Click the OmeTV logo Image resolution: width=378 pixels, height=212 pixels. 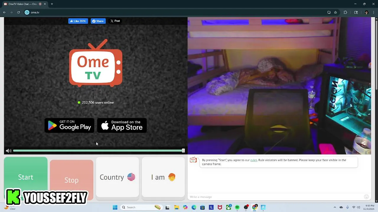click(96, 63)
